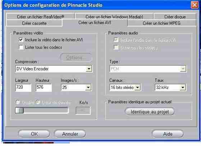The width and height of the screenshot is (201, 146).
Task: Click the 'Identique au projet' button
Action: [150, 112]
